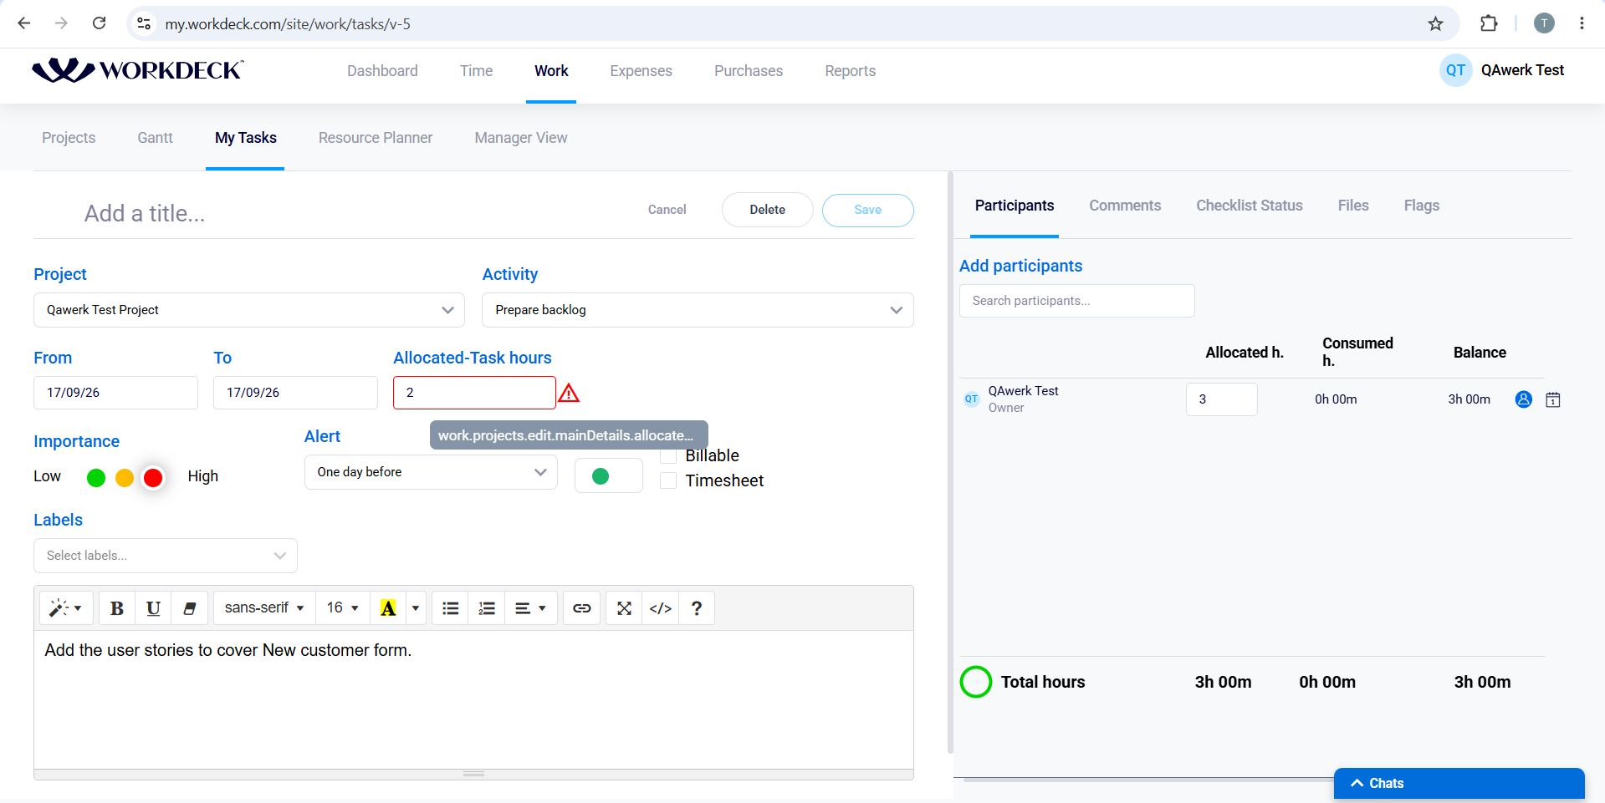Open the Reports menu
This screenshot has height=803, width=1605.
click(x=850, y=71)
